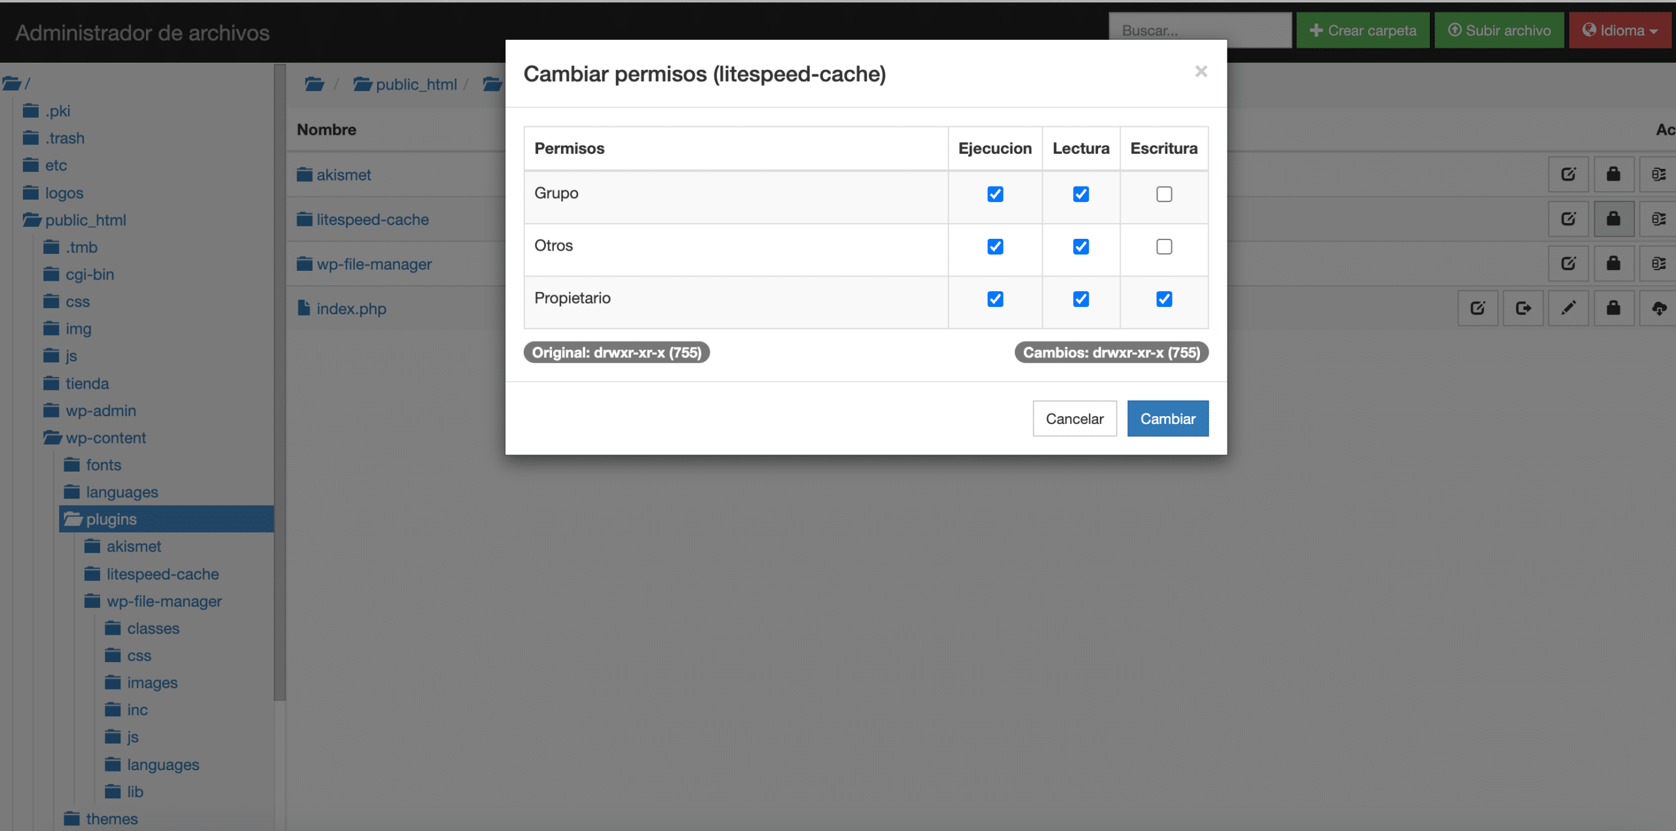
Task: Click the lock icon for index.php row
Action: [1613, 308]
